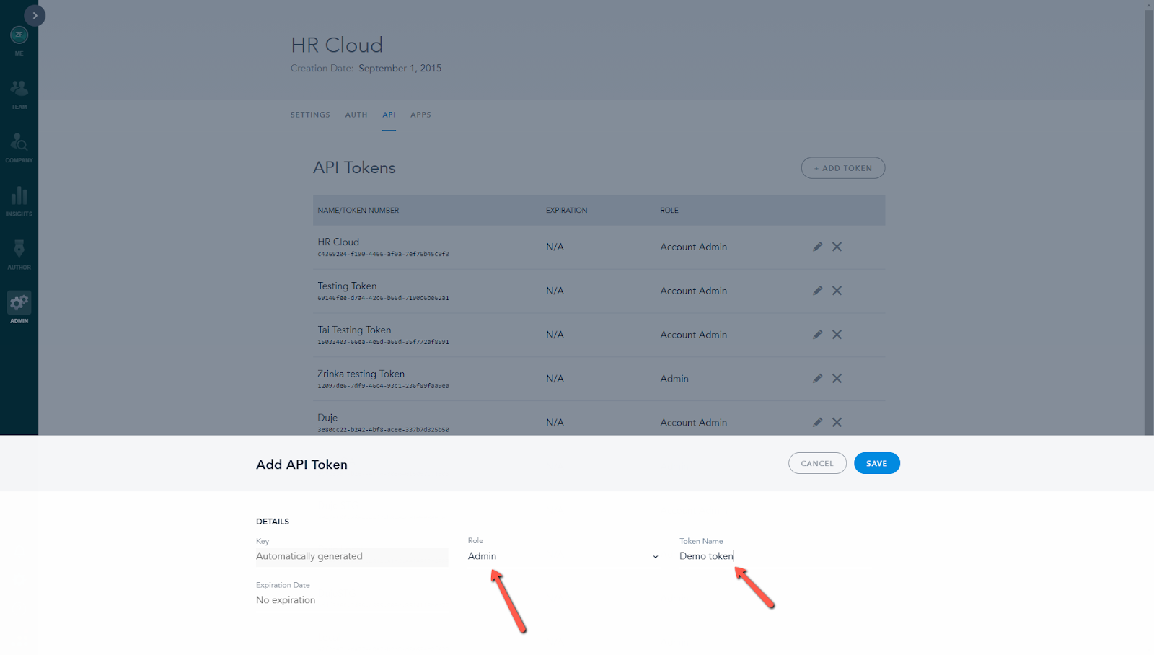Edit the HR Cloud token
Screen dimensions: 1154x655
coord(817,247)
